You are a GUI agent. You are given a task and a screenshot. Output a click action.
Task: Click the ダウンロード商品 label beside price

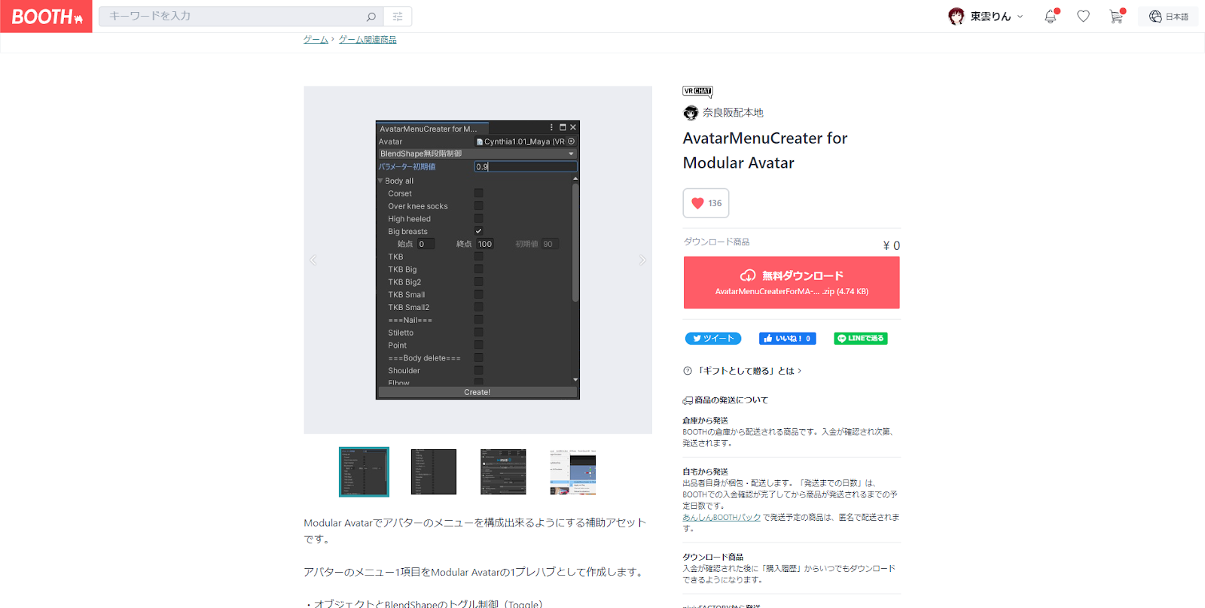[716, 242]
